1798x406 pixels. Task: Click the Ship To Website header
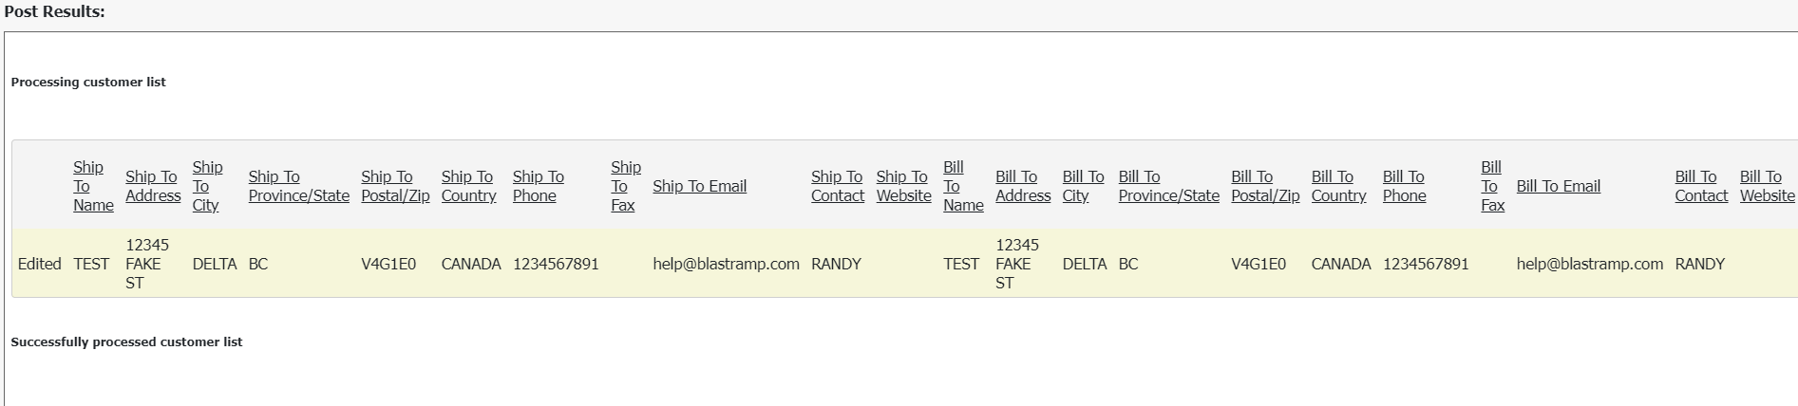pos(903,186)
